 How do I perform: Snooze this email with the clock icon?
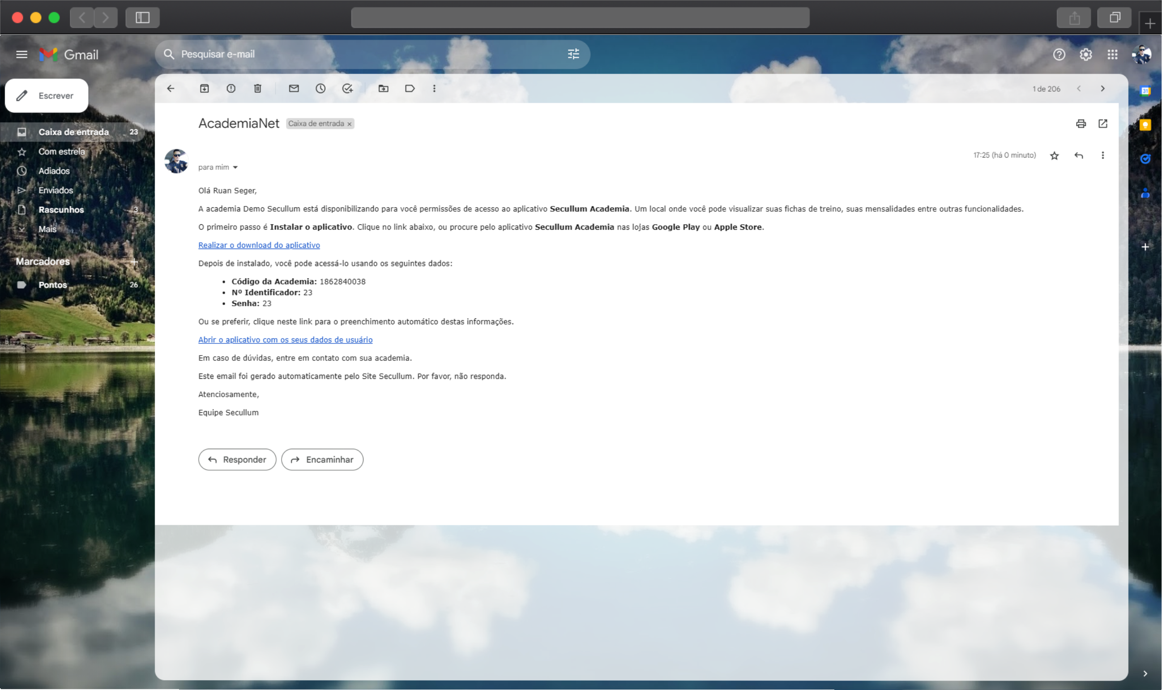click(x=320, y=88)
